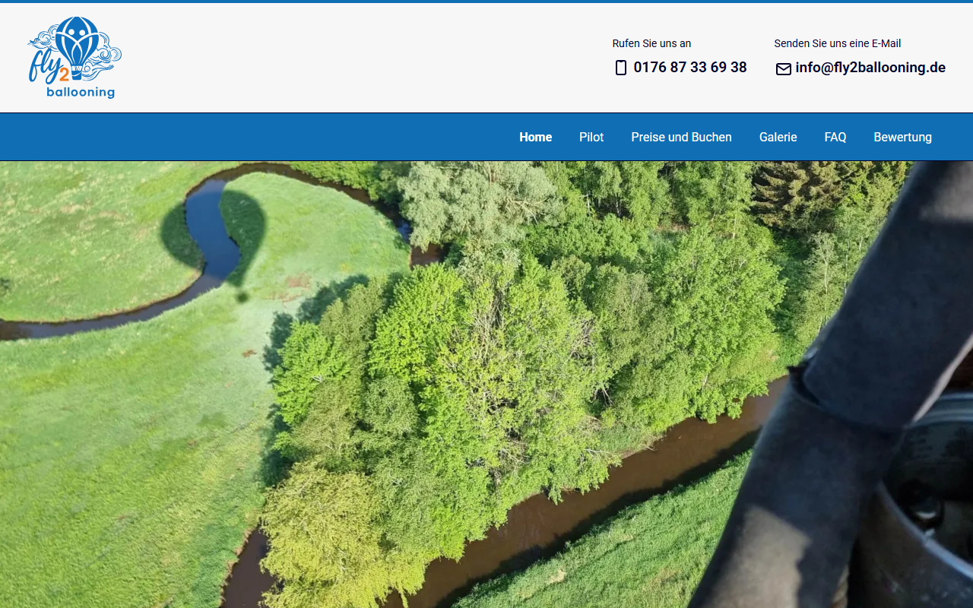Click the 'Senden Sie uns eine E-Mail' label
Image resolution: width=973 pixels, height=608 pixels.
pos(837,44)
